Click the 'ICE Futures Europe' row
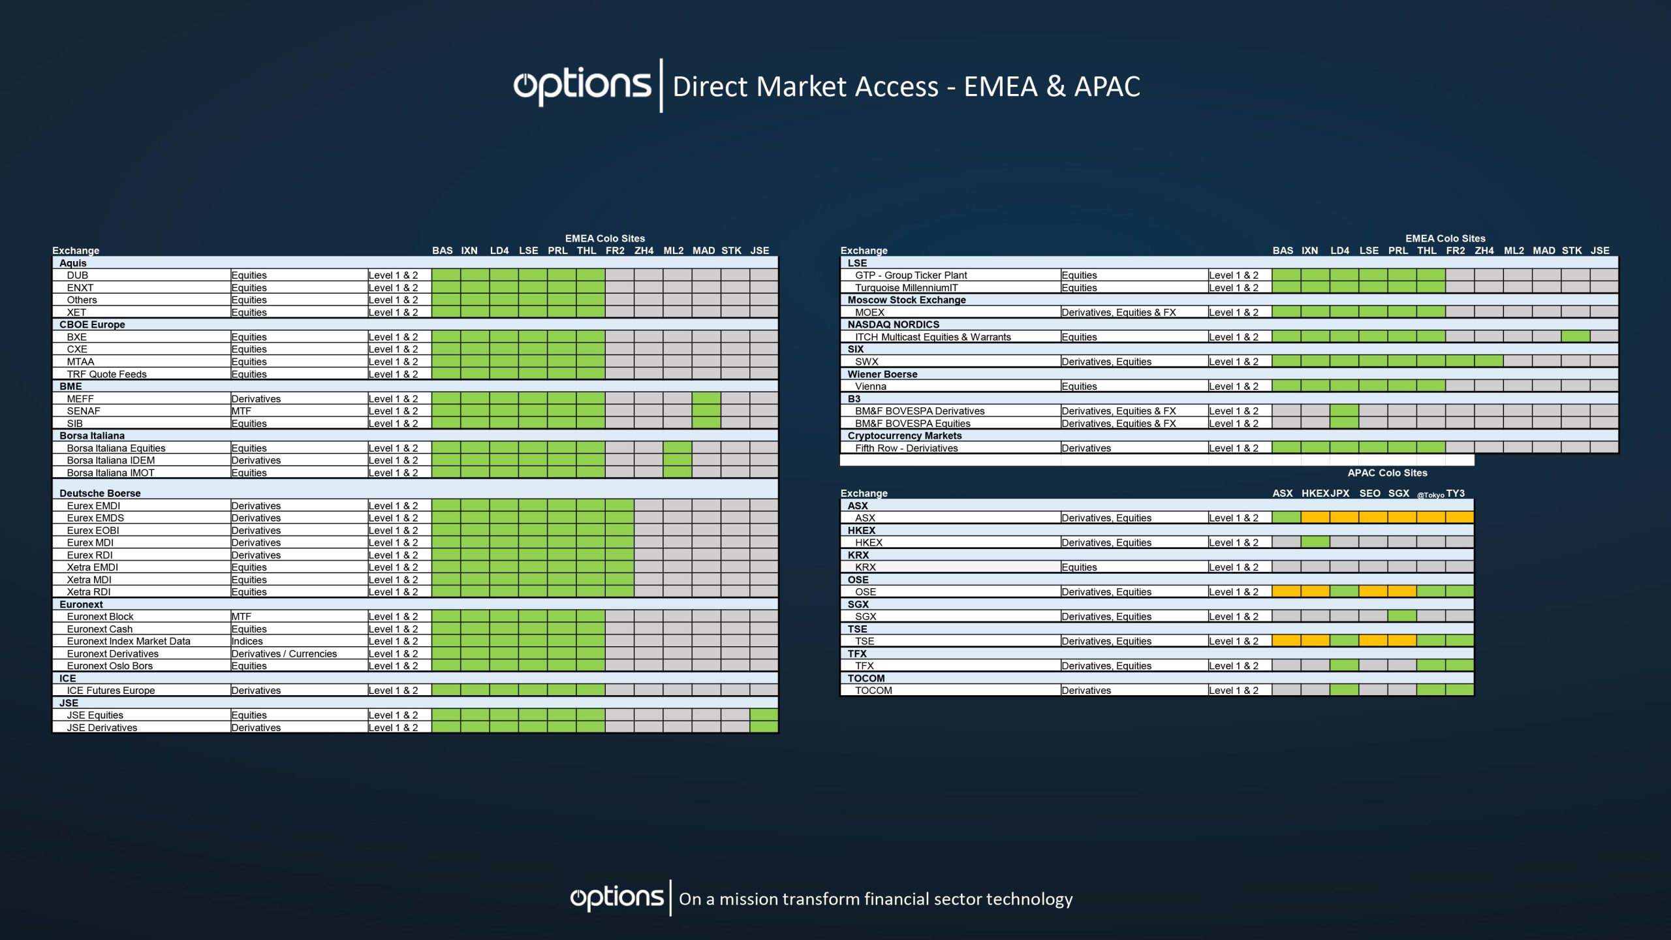The width and height of the screenshot is (1671, 940). (415, 691)
